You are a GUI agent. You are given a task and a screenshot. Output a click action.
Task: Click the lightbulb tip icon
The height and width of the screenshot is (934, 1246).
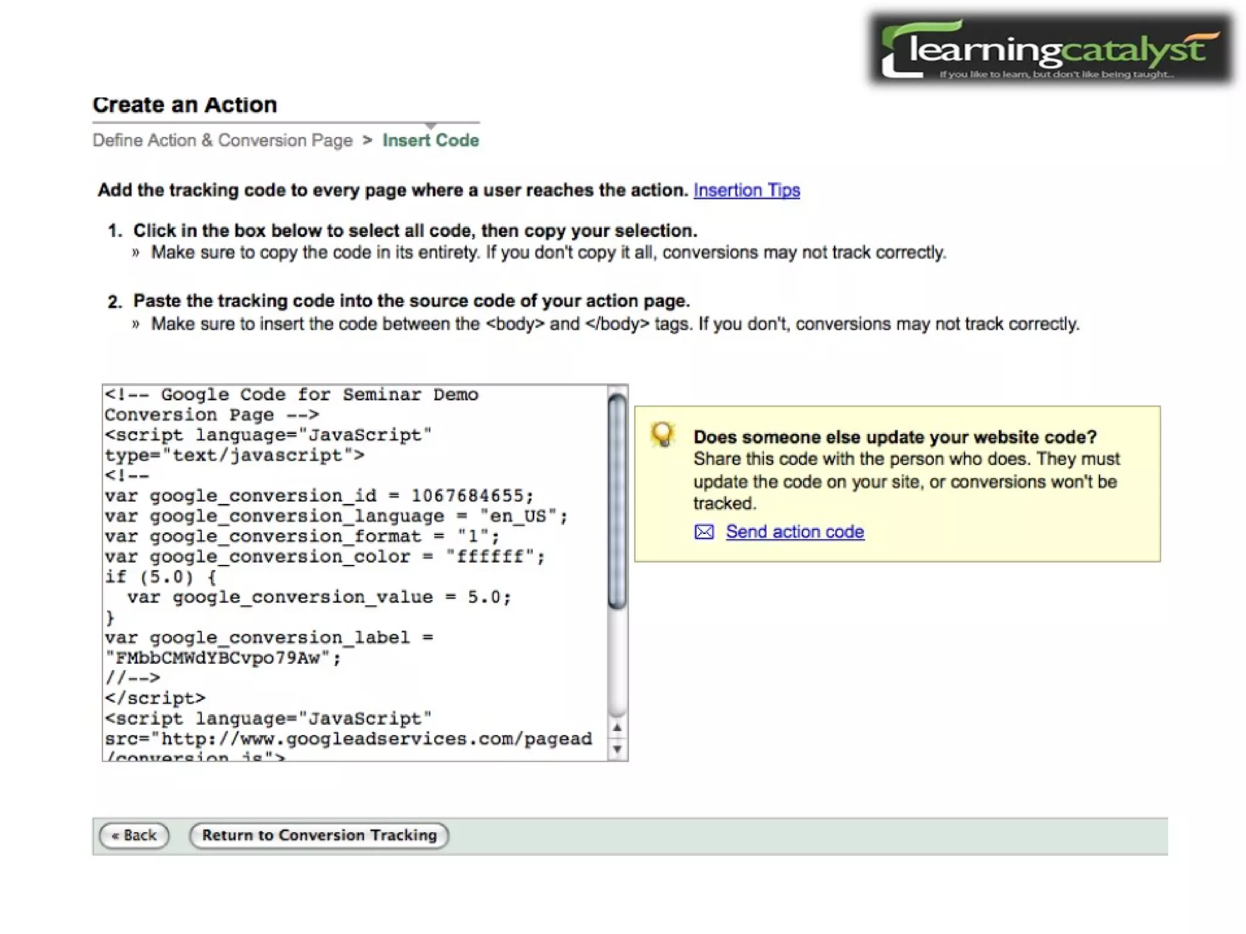point(663,434)
